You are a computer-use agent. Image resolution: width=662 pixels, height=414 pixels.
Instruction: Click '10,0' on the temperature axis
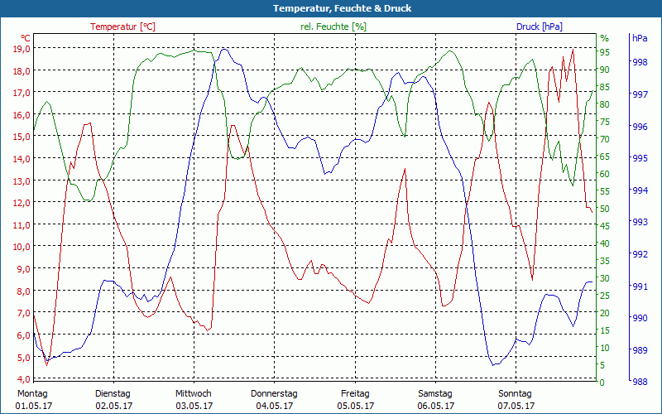pos(22,247)
